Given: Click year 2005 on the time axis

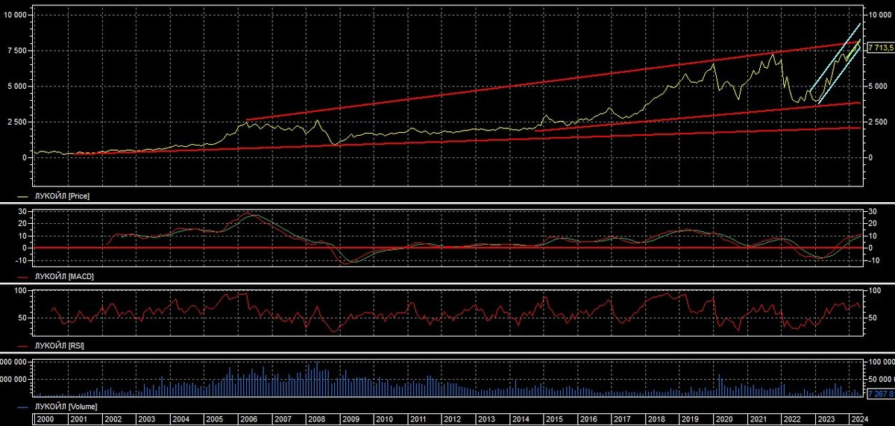Looking at the screenshot, I should point(216,420).
